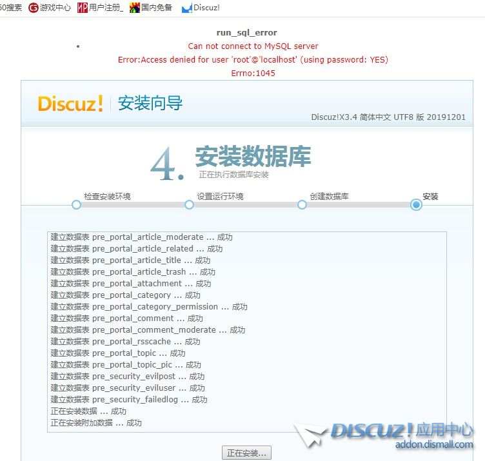Viewport: 485px width, 461px height.
Task: Open the Discuz! bookmark icon
Action: (187, 8)
